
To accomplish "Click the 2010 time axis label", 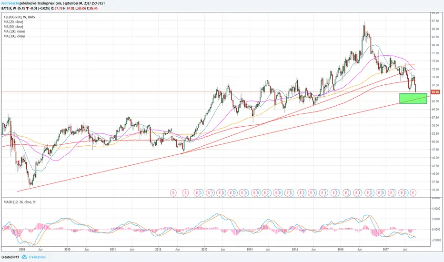I will click(67, 250).
